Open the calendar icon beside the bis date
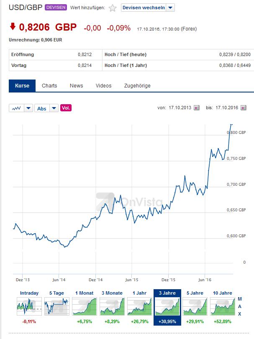 click(244, 108)
